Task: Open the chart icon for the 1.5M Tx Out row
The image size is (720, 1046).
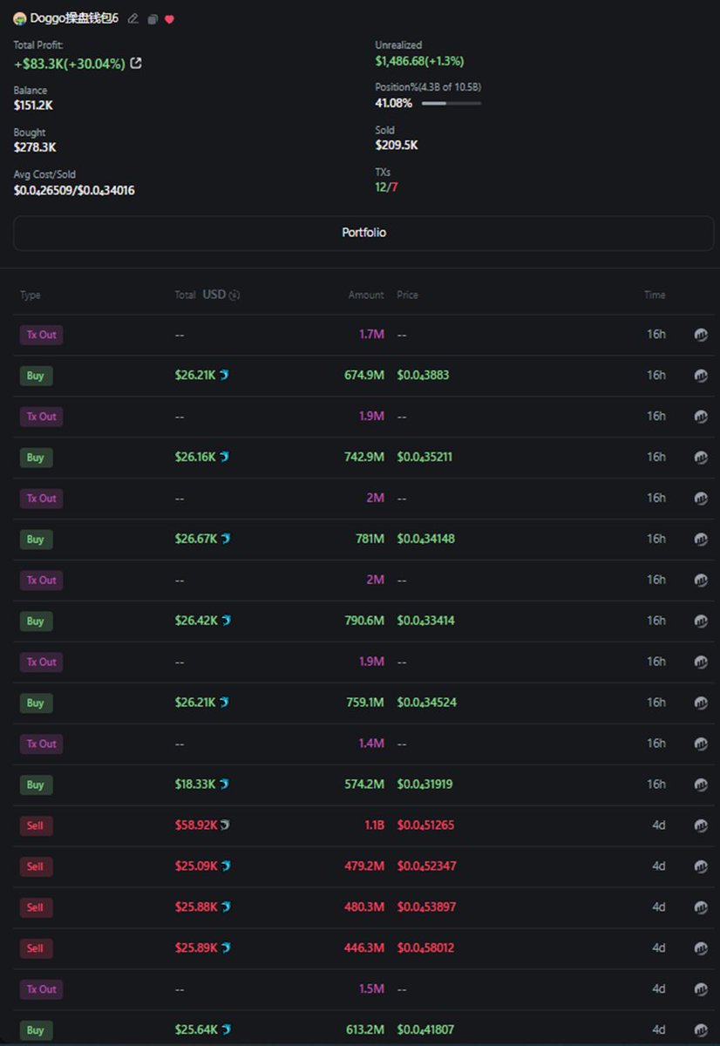Action: point(701,989)
